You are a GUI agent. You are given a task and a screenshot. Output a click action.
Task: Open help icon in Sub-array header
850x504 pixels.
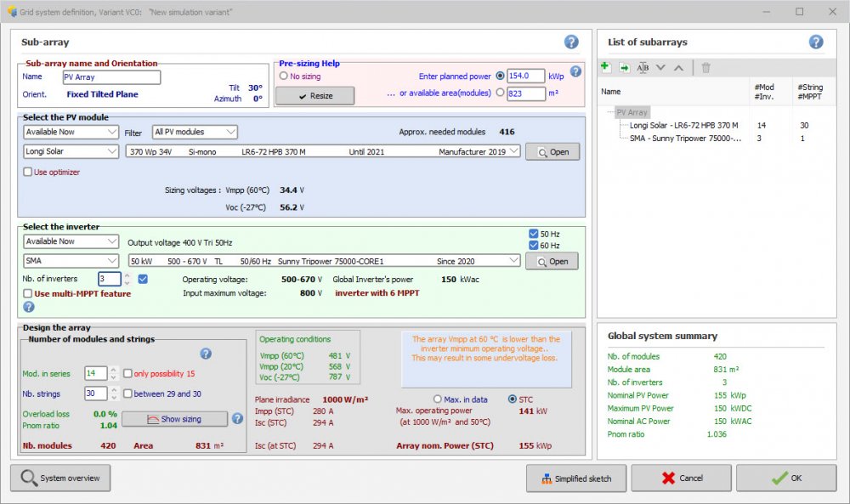point(571,42)
